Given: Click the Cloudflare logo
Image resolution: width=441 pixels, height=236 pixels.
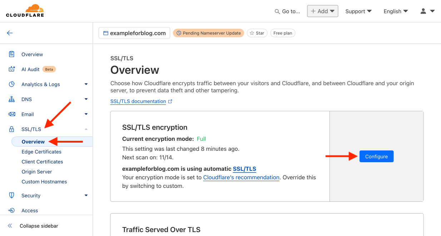Looking at the screenshot, I should click(25, 11).
